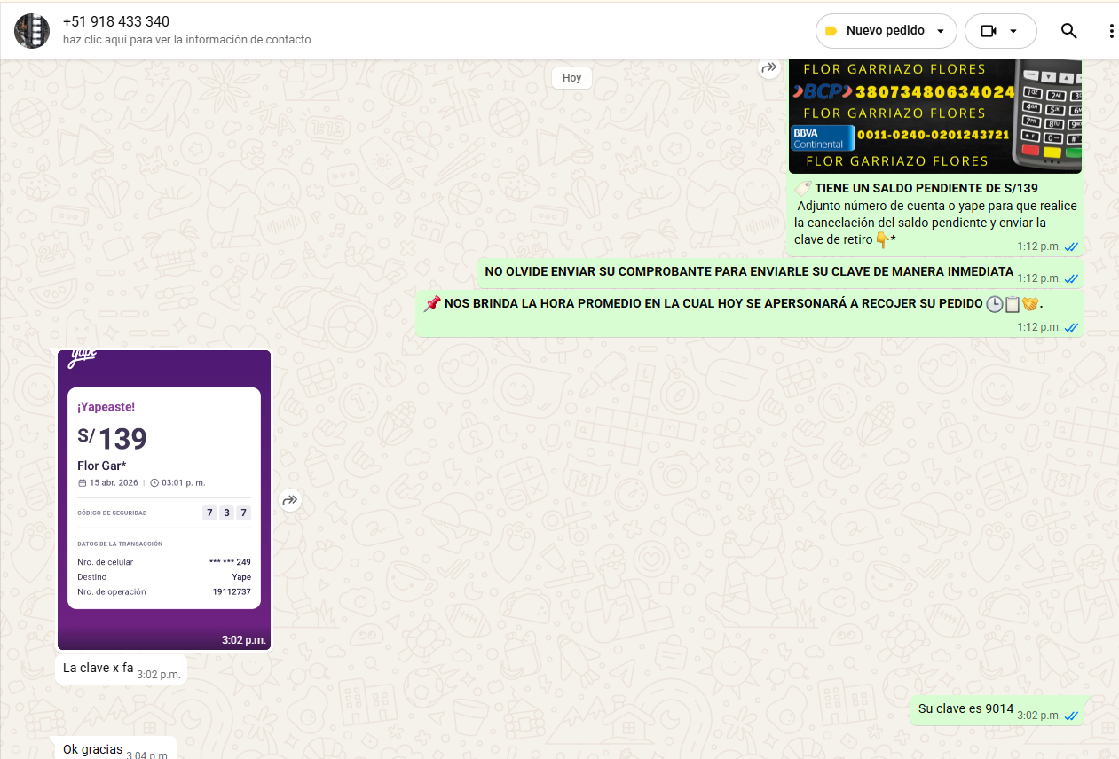Click the 'Hoy' date chip
Screen dimensions: 1119x759
click(x=571, y=78)
